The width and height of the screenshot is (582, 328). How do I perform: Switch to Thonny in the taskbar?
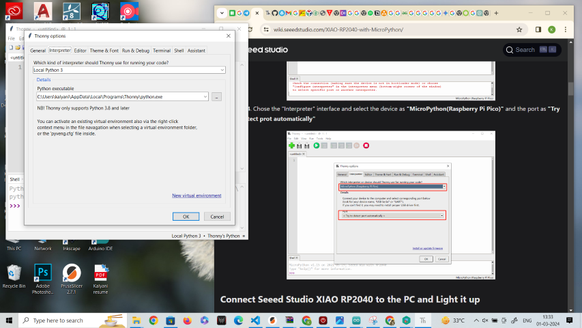423,320
